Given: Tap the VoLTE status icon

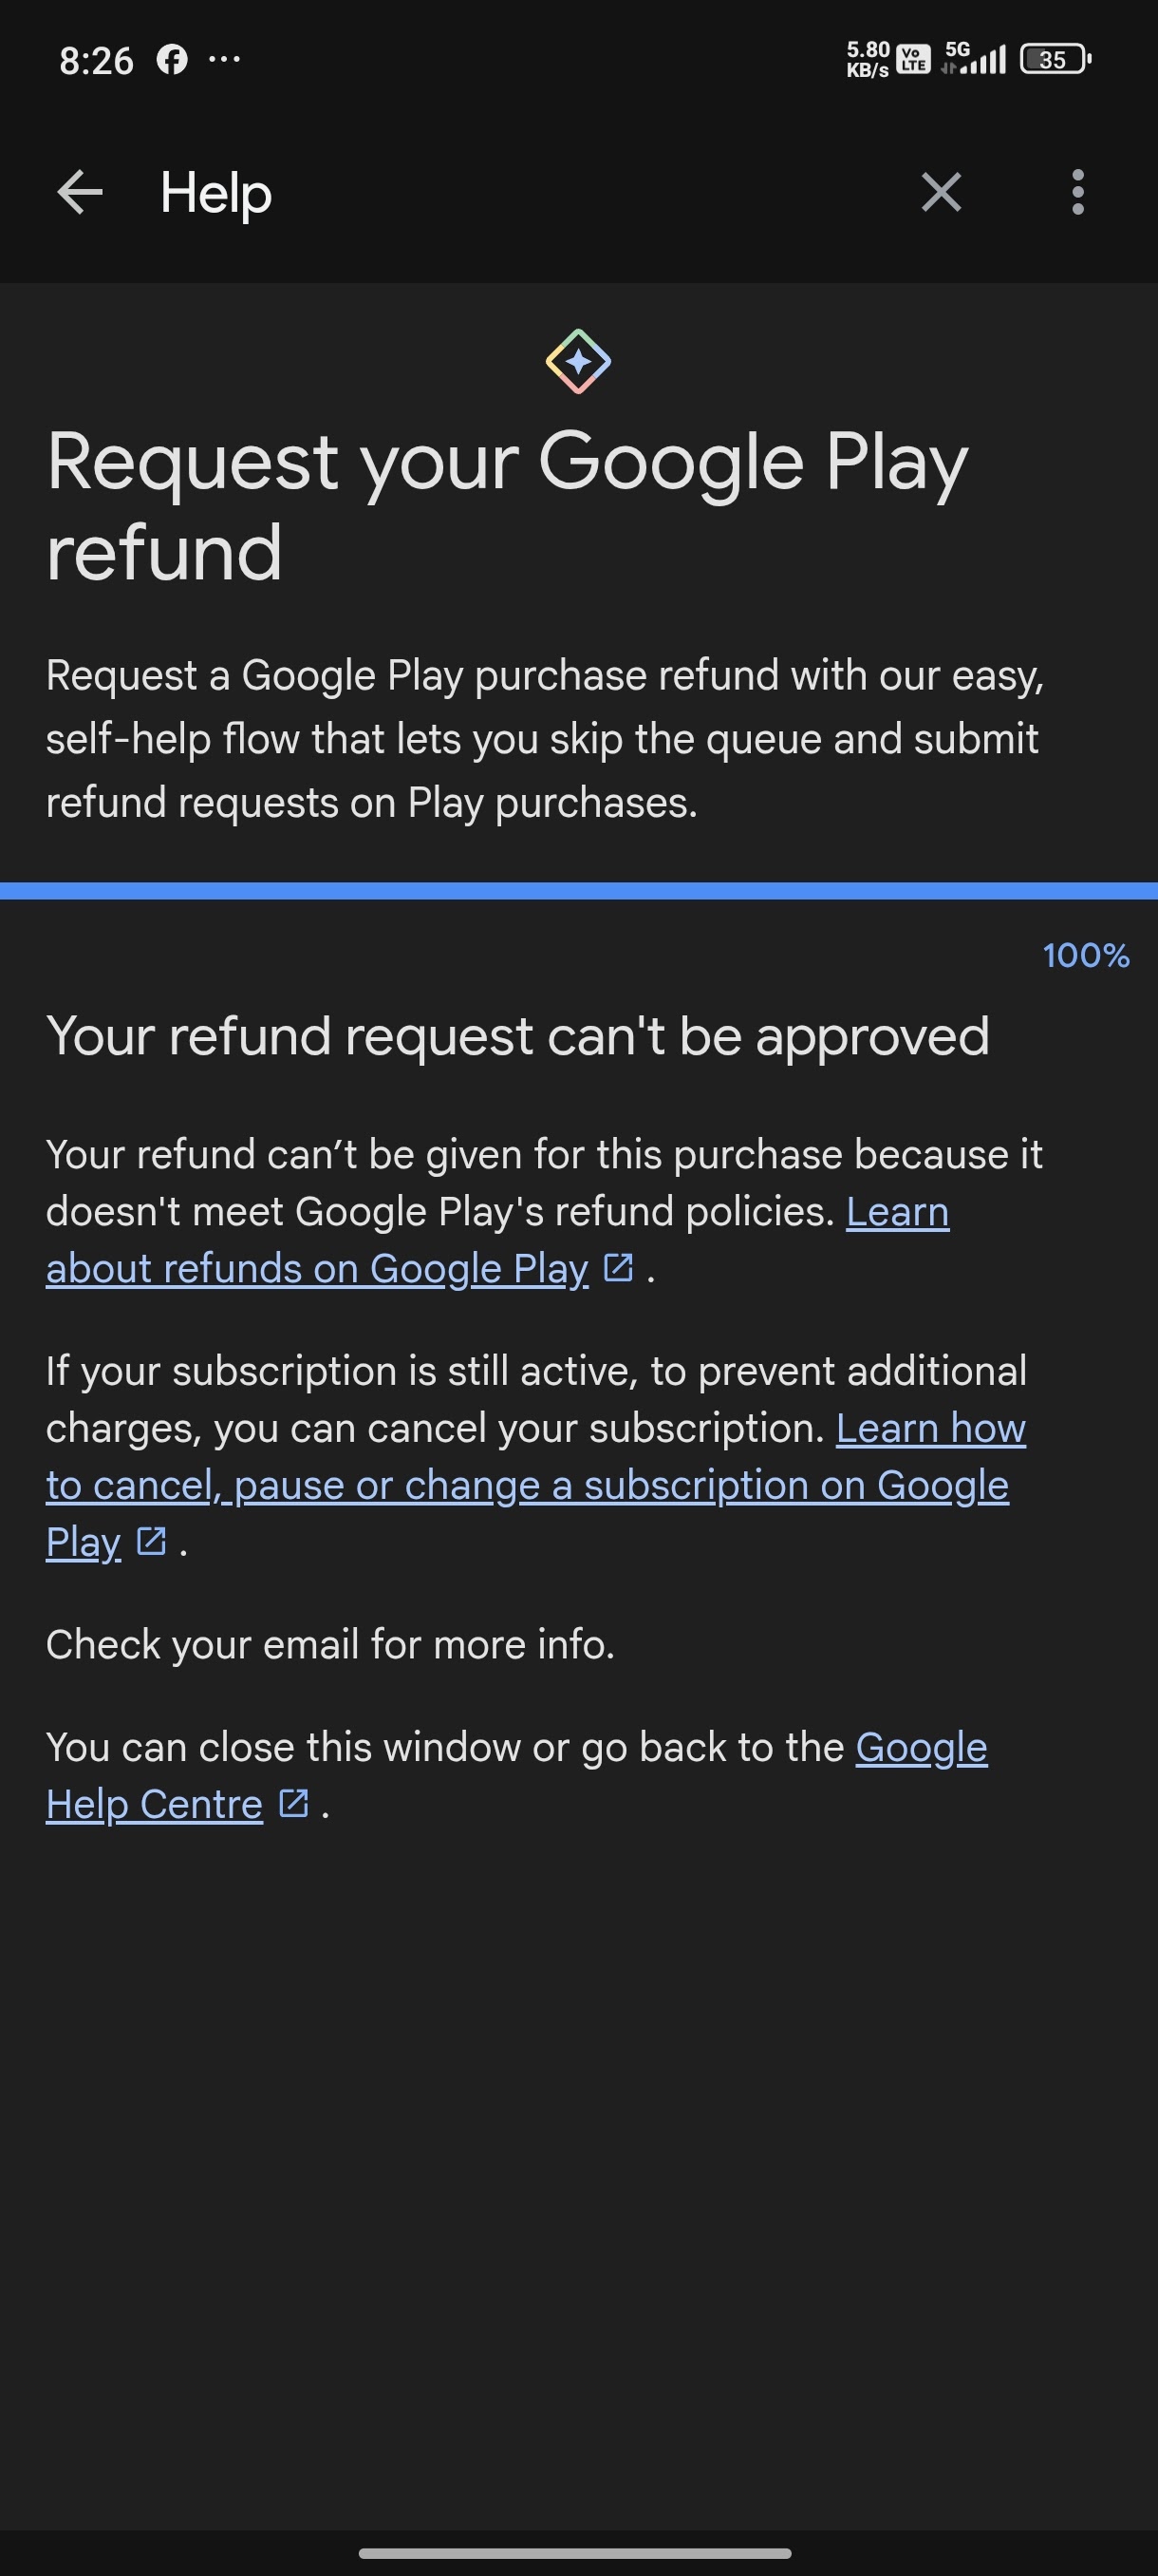Looking at the screenshot, I should point(912,60).
